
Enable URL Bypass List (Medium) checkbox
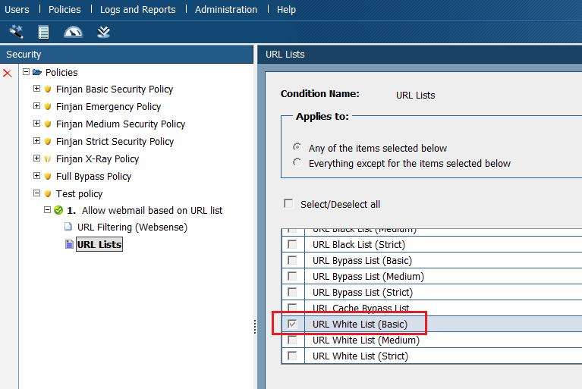tap(292, 277)
